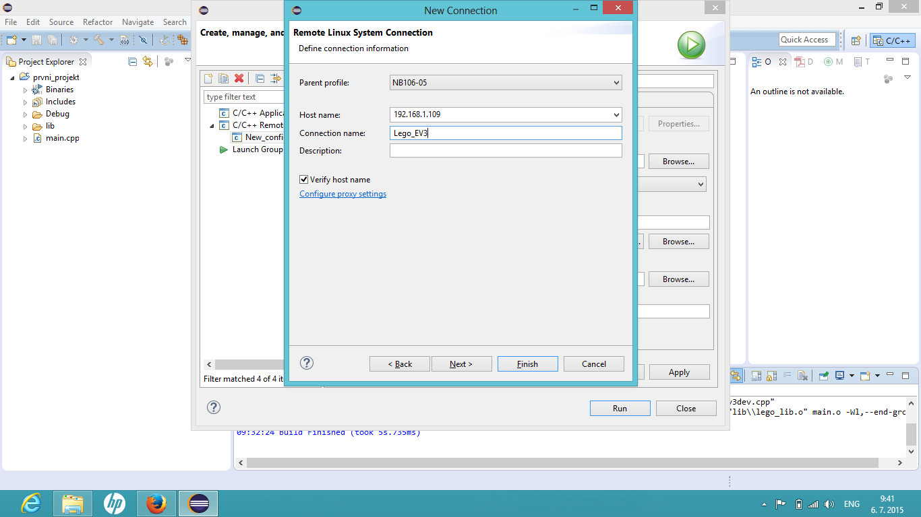
Task: Open the Navigate menu
Action: pyautogui.click(x=138, y=22)
